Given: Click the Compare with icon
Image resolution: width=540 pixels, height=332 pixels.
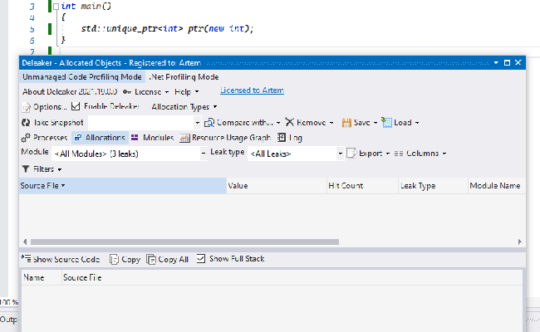Looking at the screenshot, I should [x=209, y=123].
